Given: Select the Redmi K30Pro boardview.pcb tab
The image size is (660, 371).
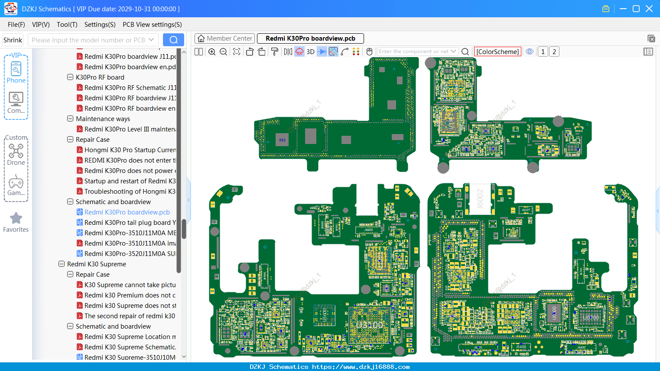Looking at the screenshot, I should [310, 38].
